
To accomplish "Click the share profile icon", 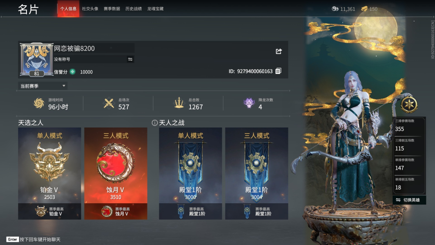I will (279, 51).
